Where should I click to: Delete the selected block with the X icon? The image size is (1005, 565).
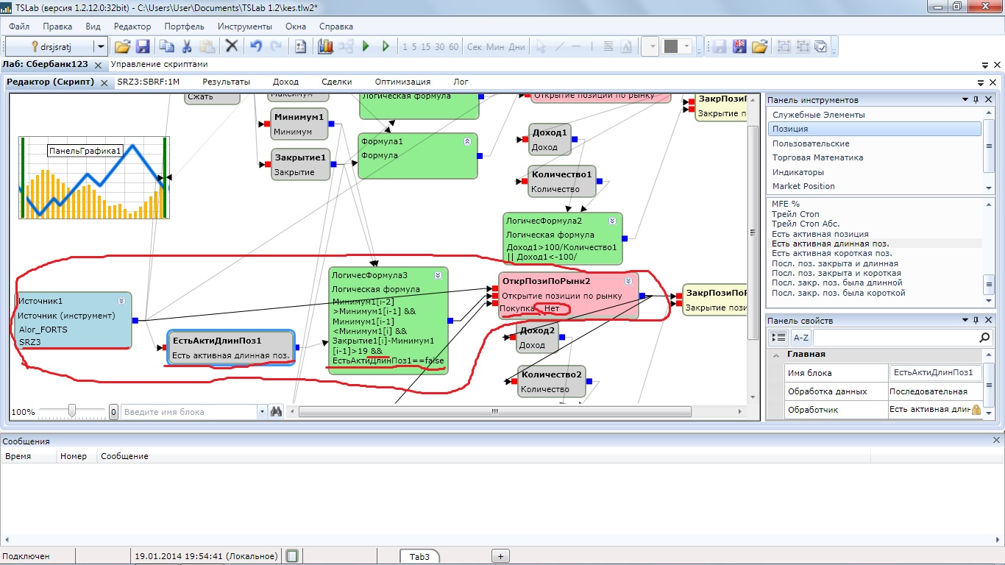click(232, 46)
